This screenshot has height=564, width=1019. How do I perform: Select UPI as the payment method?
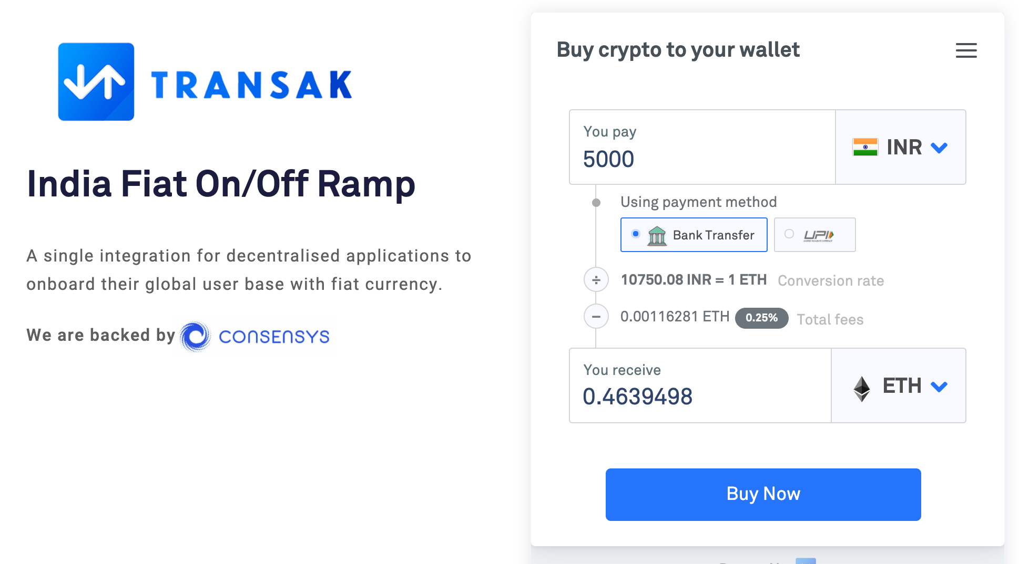click(x=789, y=234)
